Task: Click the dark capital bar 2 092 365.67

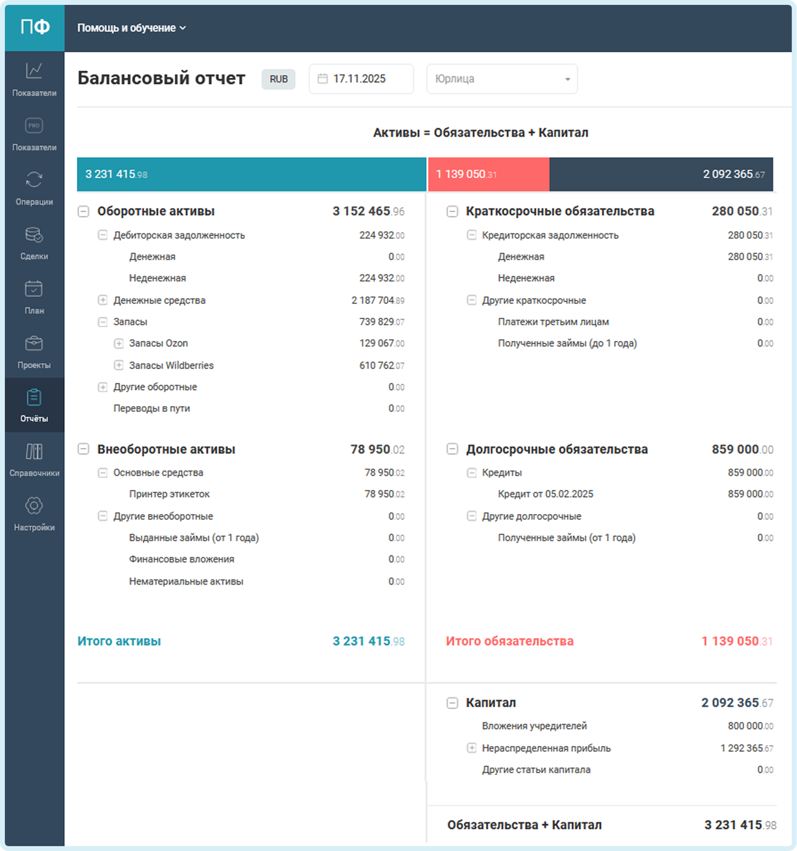Action: click(x=661, y=174)
